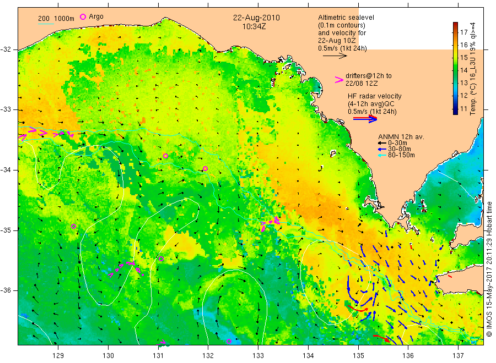The width and height of the screenshot is (496, 363).
Task: Select Argo float marker near 131°E, 34°S
Action: 165,156
